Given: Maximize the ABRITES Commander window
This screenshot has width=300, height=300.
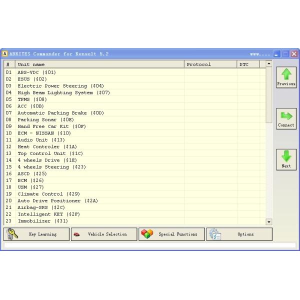Looking at the screenshot, I should pyautogui.click(x=285, y=54).
